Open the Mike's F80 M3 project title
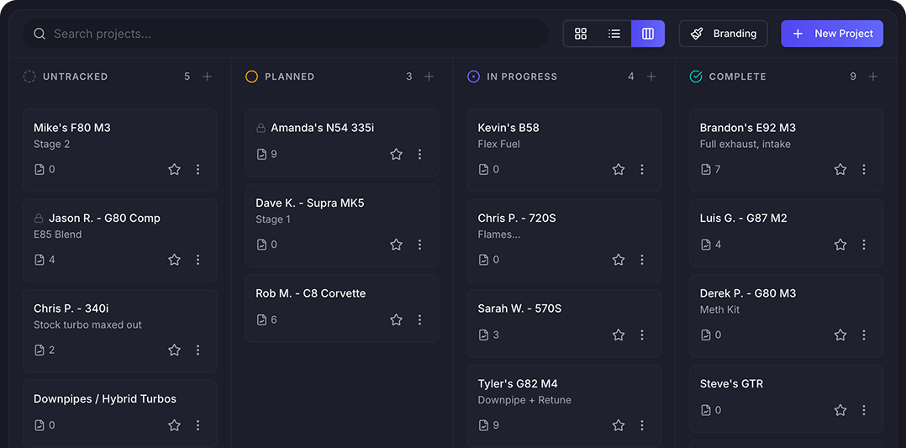This screenshot has width=906, height=448. [72, 128]
